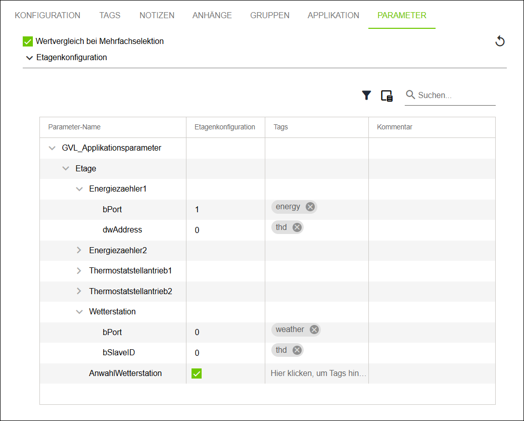Screen dimensions: 524x421
Task: Remove the thd tag from bSlaveID
Action: click(x=297, y=350)
